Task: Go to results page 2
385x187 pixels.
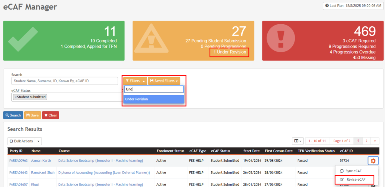Action: [366, 141]
